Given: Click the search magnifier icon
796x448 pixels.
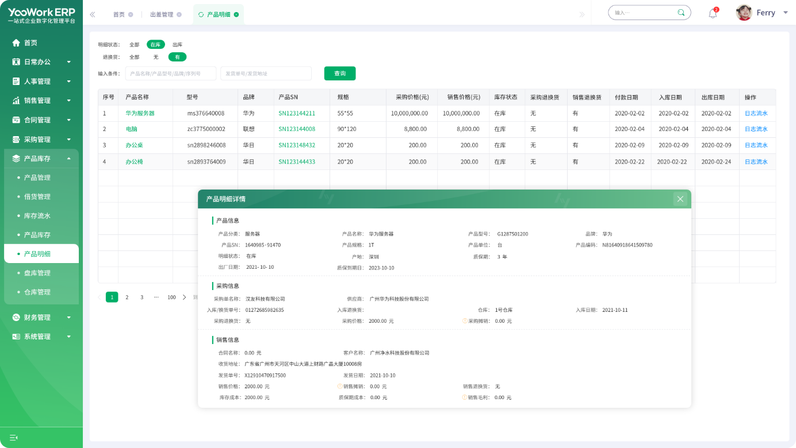Looking at the screenshot, I should (681, 13).
